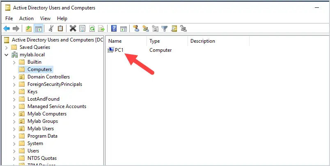Expand the ForeignSecurityPrincipals node
This screenshot has height=166, width=330.
(x=14, y=85)
